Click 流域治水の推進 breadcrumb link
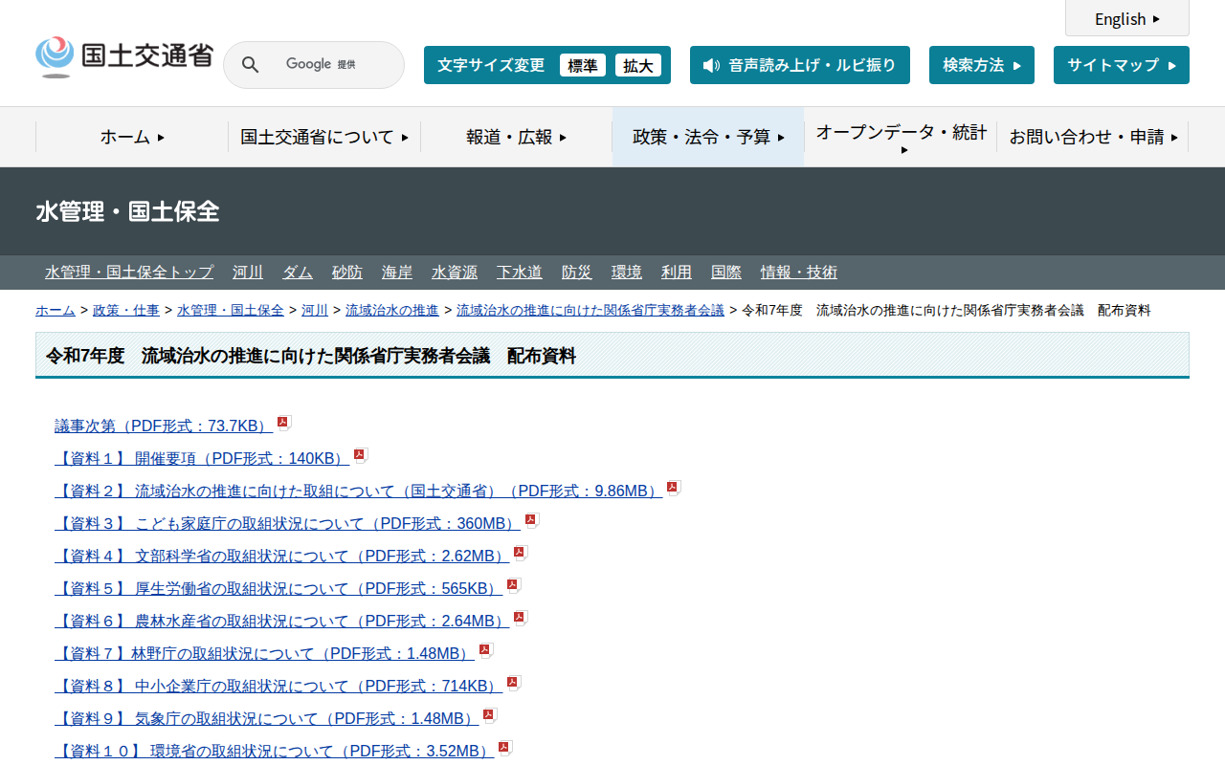Screen dimensions: 1225x765 click(x=392, y=310)
